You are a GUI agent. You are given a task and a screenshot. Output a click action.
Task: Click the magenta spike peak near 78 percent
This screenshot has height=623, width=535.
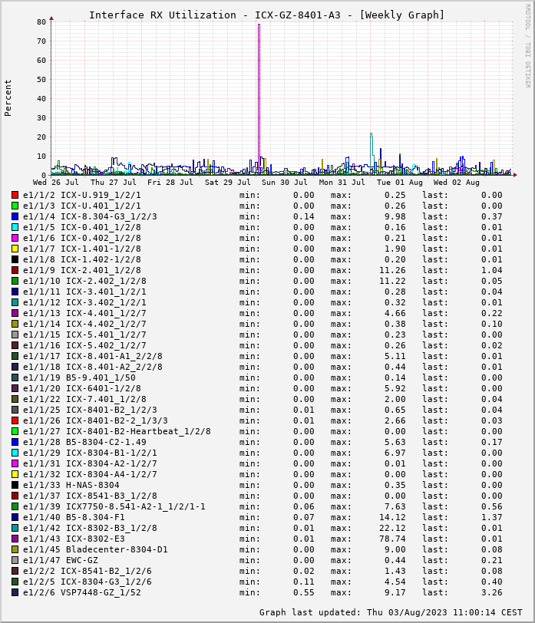(x=259, y=25)
